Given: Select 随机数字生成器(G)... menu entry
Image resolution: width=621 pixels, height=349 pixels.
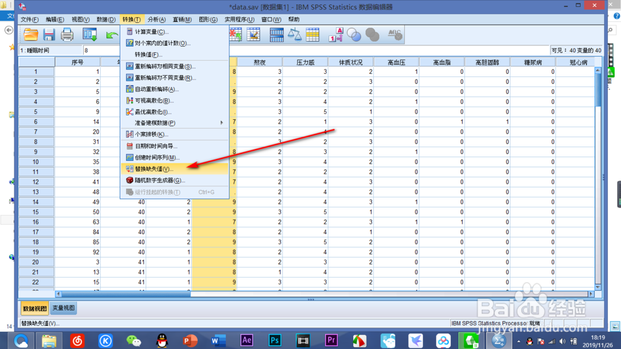Looking at the screenshot, I should click(175, 180).
